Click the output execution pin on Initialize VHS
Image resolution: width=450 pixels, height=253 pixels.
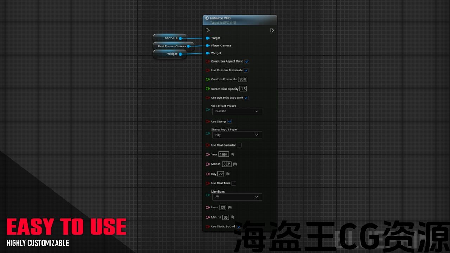272,31
